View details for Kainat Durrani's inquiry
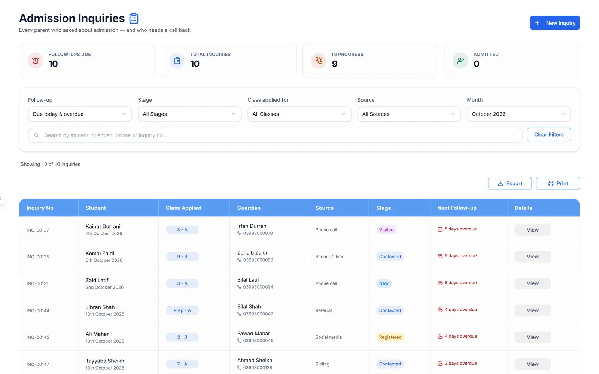Image resolution: width=599 pixels, height=374 pixels. [x=533, y=230]
